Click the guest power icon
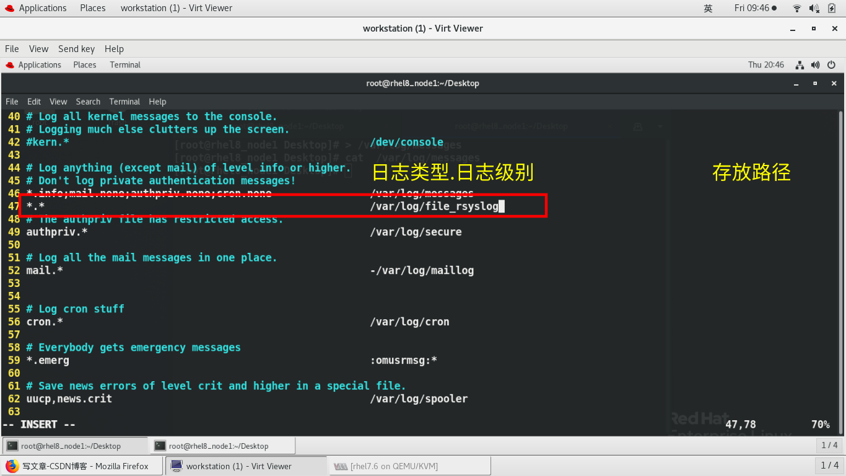The image size is (846, 476). click(831, 65)
